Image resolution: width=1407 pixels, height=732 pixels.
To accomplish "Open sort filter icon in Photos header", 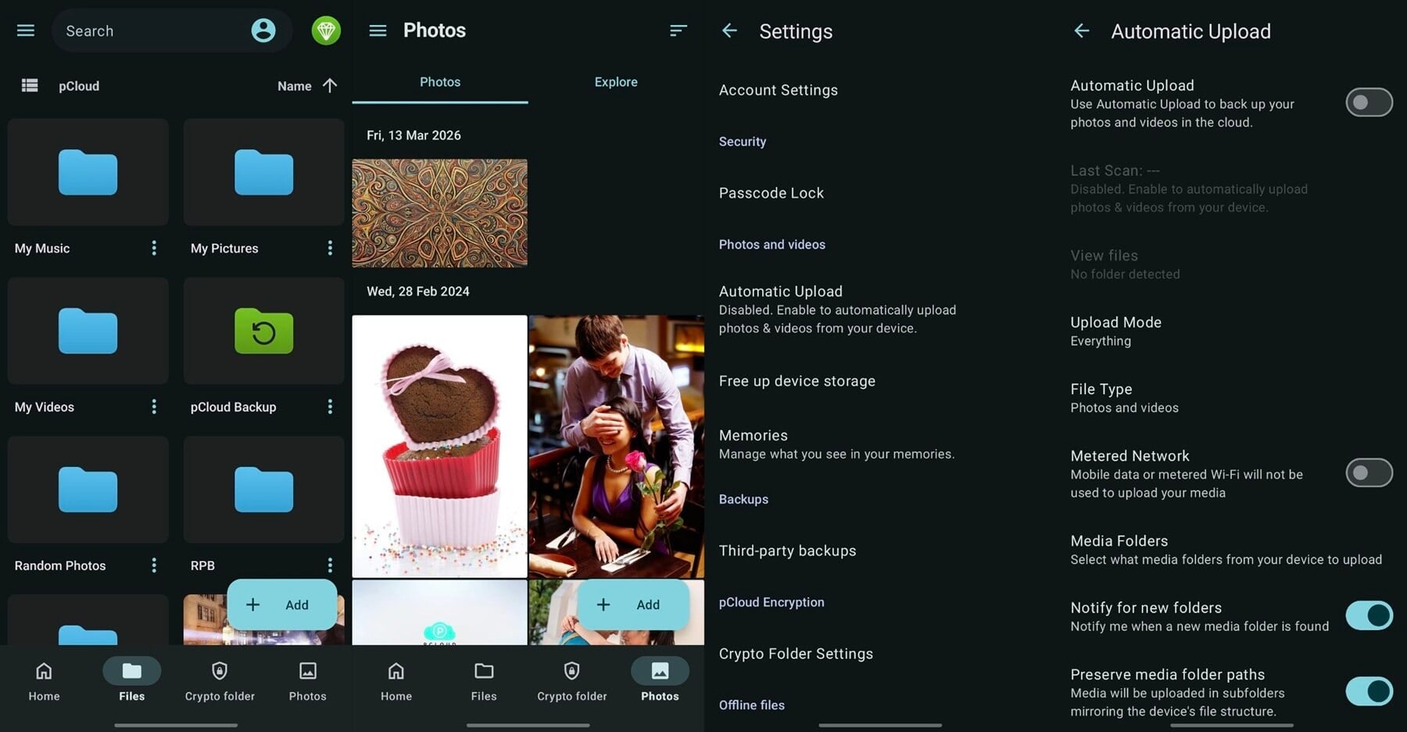I will coord(678,30).
